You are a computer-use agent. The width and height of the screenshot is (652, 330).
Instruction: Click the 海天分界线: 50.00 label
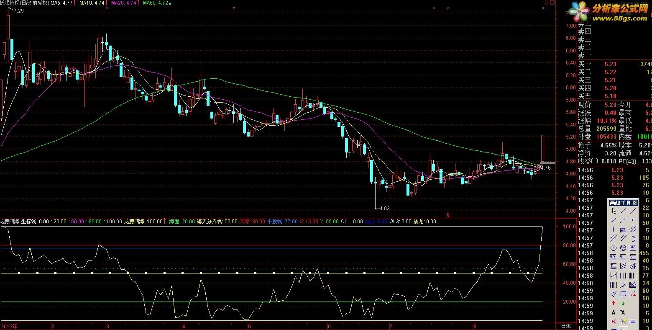[x=217, y=222]
